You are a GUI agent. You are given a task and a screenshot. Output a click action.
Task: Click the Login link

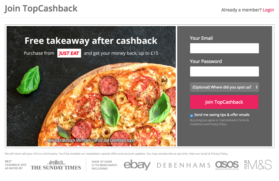(x=268, y=10)
